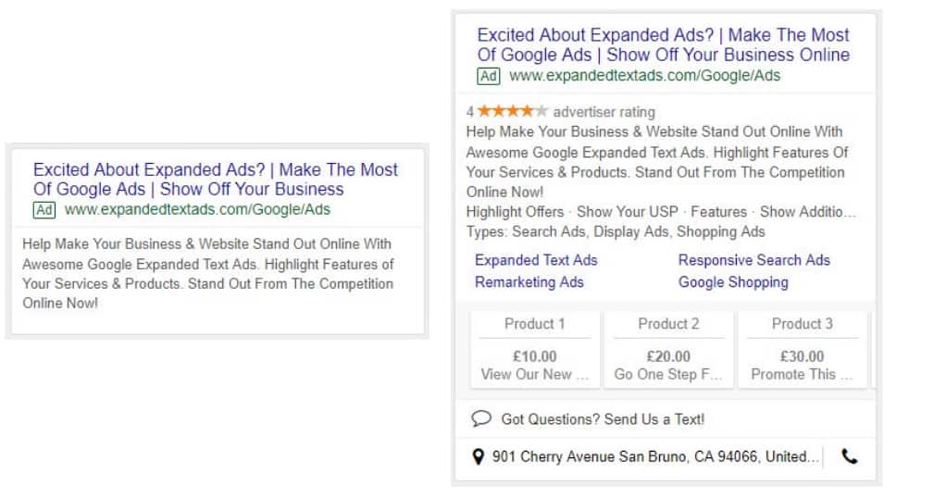
Task: Click the map pin location icon
Action: (x=478, y=456)
